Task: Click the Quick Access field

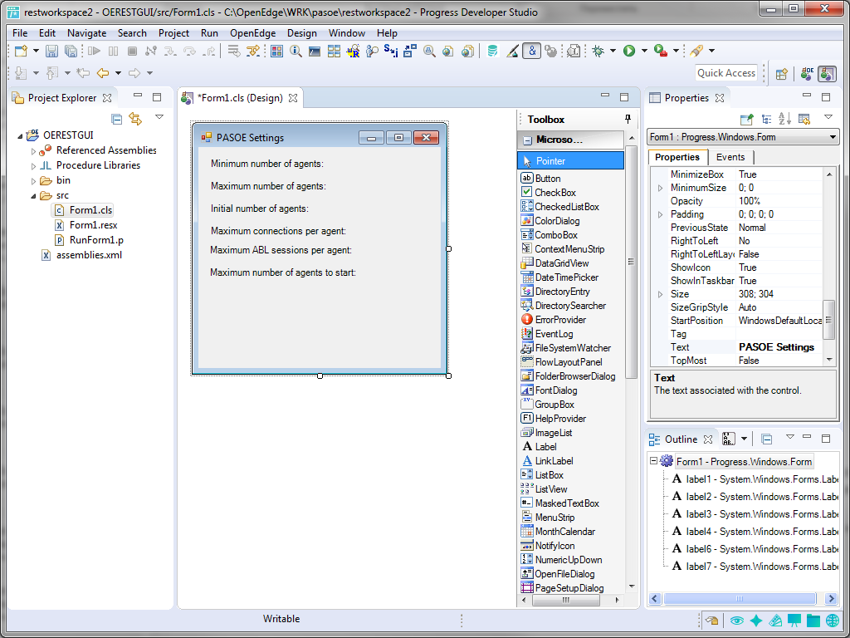Action: click(x=726, y=73)
